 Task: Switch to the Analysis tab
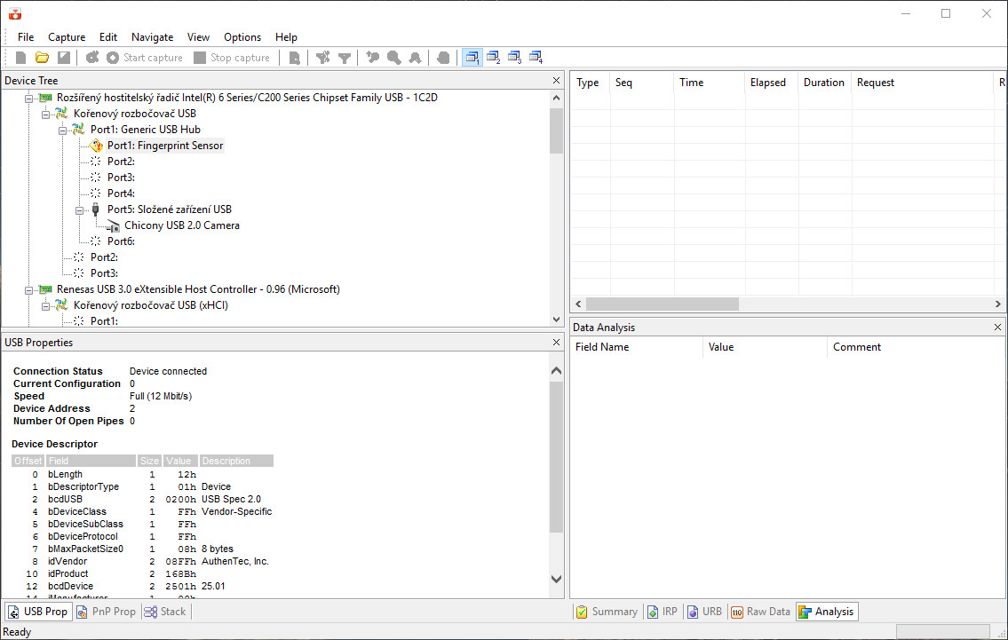(827, 612)
